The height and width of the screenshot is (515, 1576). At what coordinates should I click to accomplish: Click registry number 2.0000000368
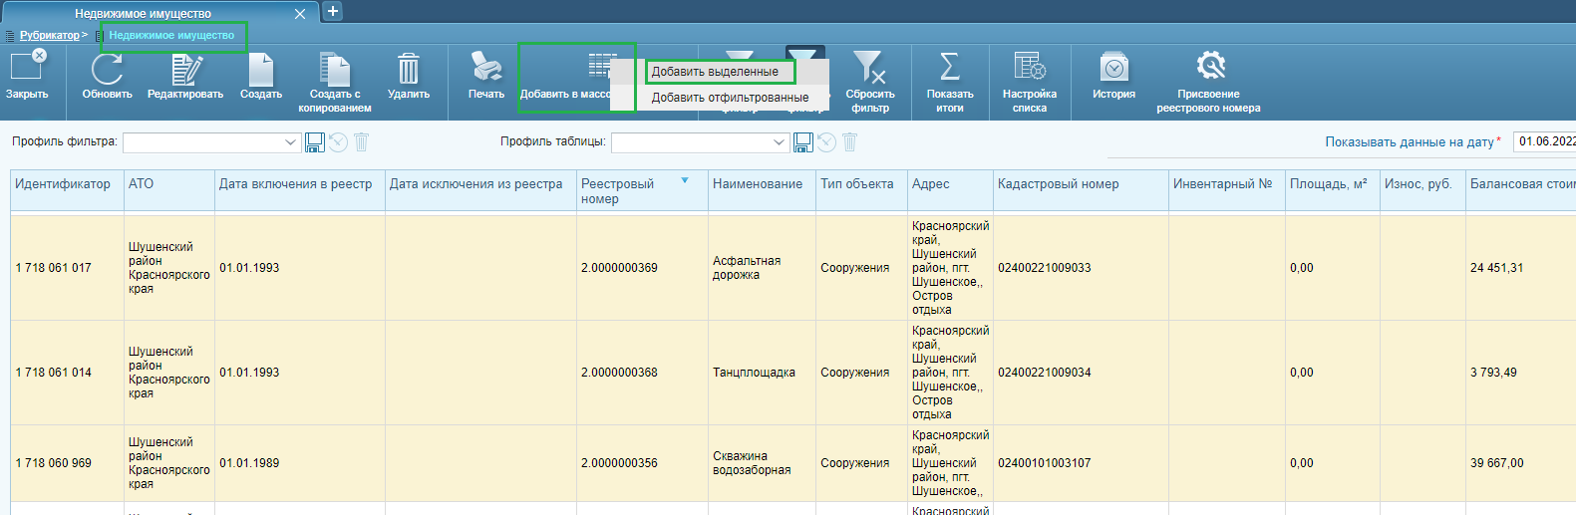(x=619, y=373)
